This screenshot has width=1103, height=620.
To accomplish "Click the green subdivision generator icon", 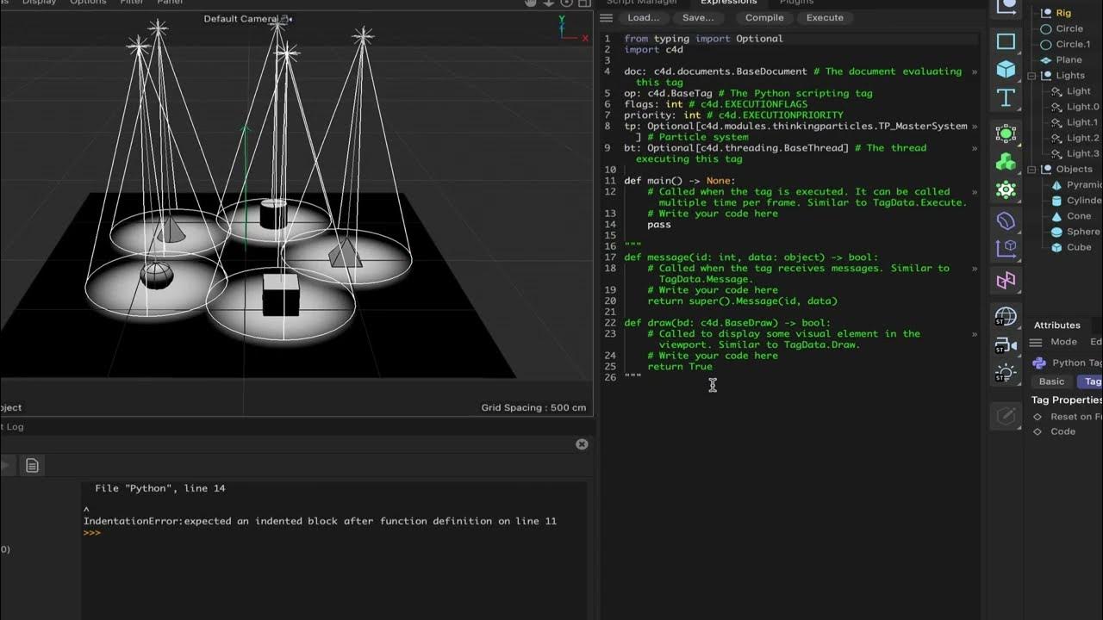I will [1006, 133].
